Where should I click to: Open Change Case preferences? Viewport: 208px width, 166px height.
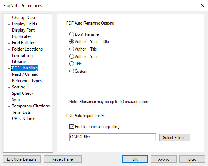coord(24,18)
